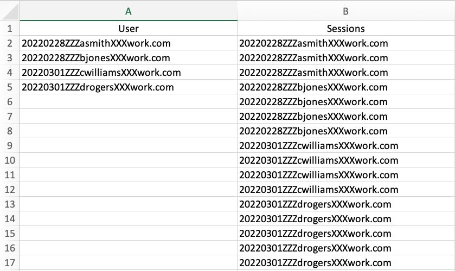Select row 9 header
Image resolution: width=455 pixels, height=271 pixels.
point(10,146)
